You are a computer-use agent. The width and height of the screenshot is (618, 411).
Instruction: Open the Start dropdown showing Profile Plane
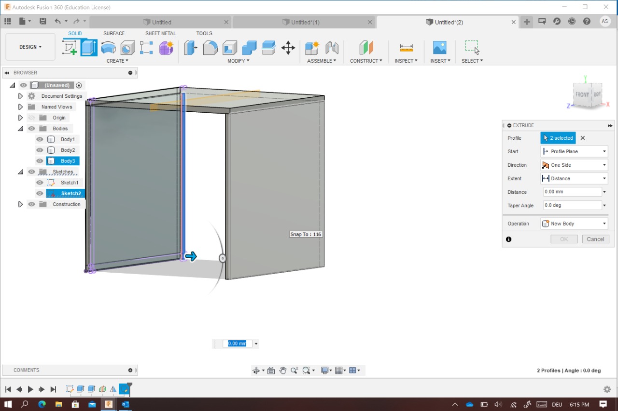[x=574, y=151]
